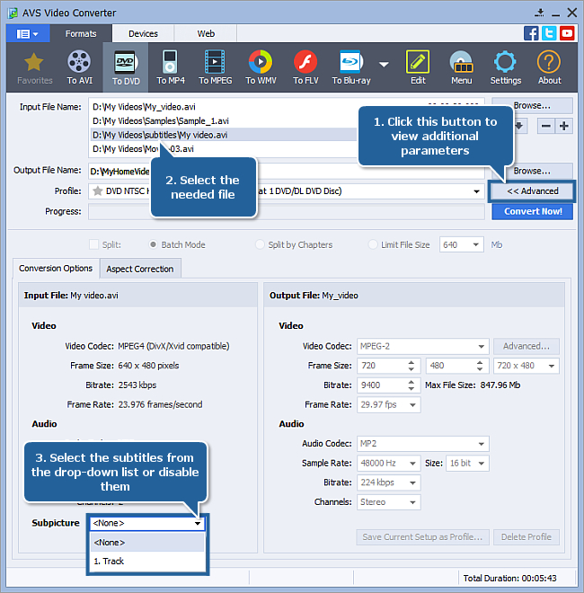This screenshot has height=593, width=584.
Task: Choose the To MPEG format
Action: pos(216,68)
